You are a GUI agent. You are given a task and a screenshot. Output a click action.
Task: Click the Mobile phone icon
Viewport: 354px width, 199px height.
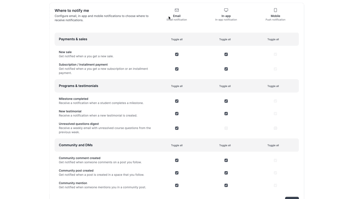(275, 10)
